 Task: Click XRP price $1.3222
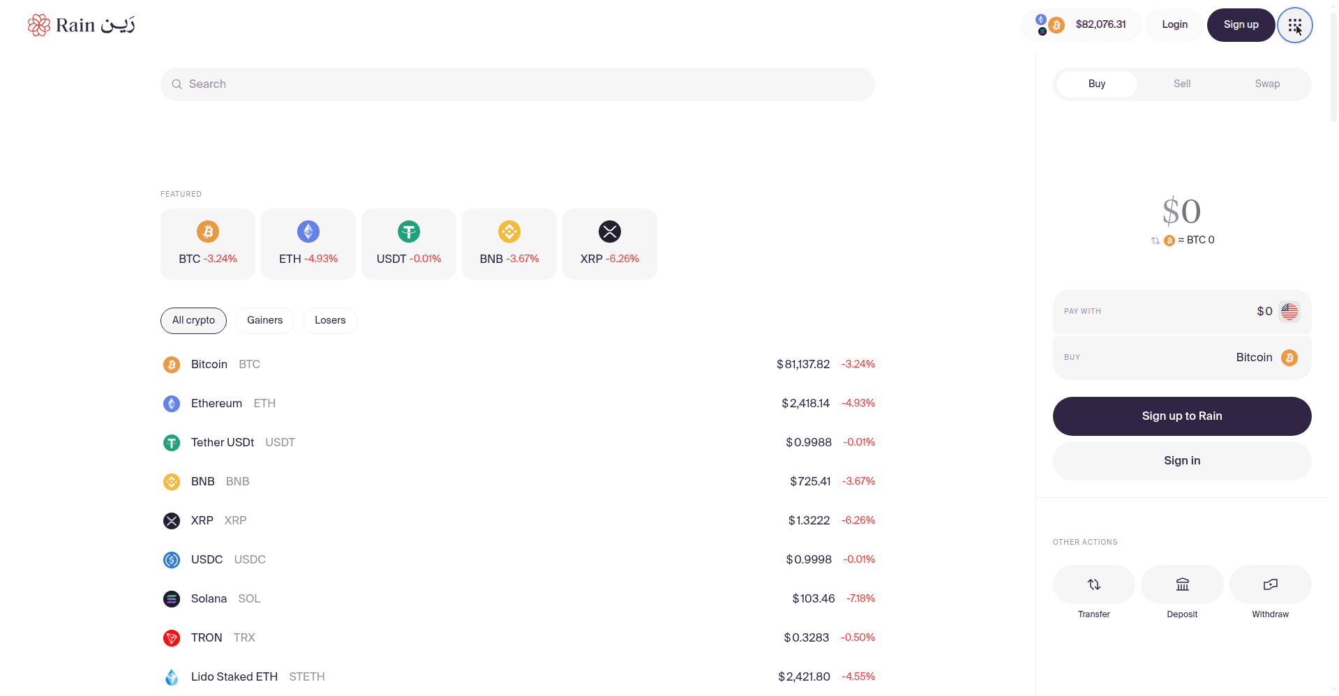(x=809, y=521)
